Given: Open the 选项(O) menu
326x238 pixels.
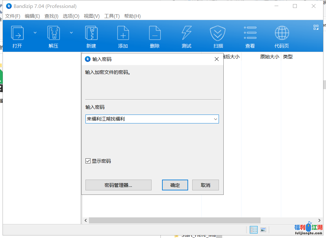Looking at the screenshot, I should click(71, 16).
